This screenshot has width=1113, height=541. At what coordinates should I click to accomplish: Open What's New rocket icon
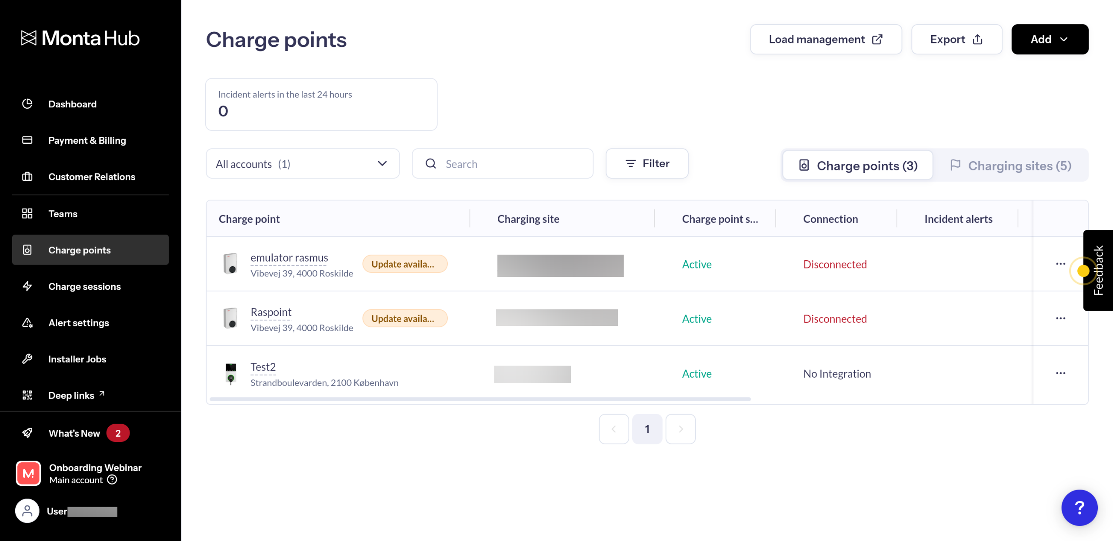27,433
